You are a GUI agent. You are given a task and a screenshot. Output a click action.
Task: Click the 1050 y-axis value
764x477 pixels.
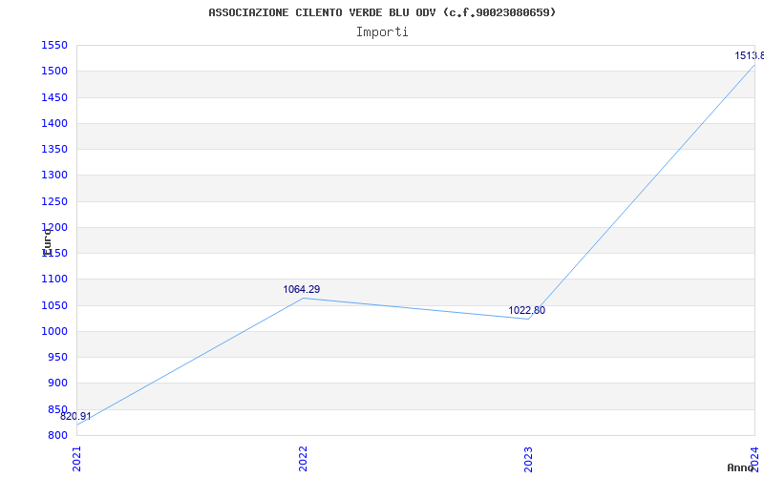click(x=54, y=305)
